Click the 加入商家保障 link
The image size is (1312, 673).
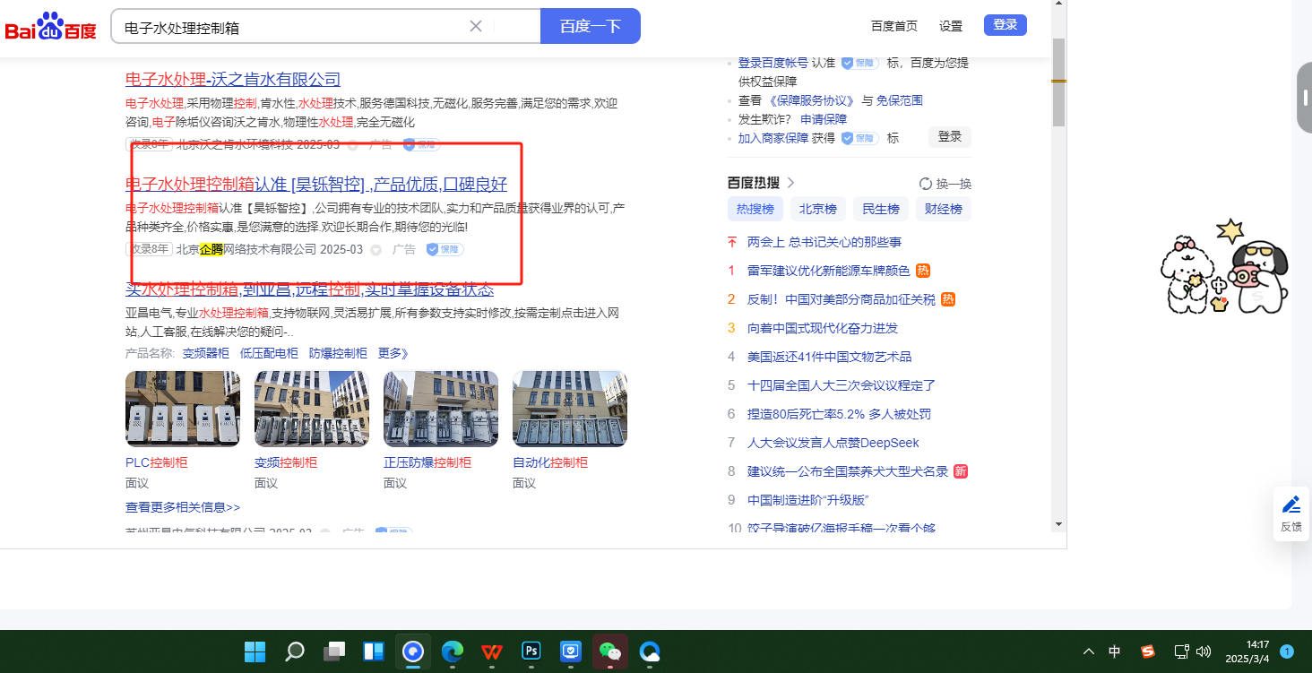(x=773, y=138)
